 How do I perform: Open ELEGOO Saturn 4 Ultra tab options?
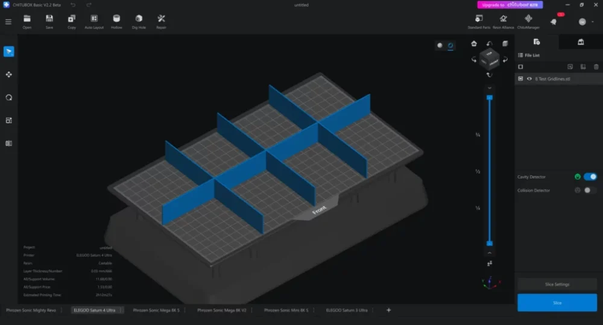120,310
